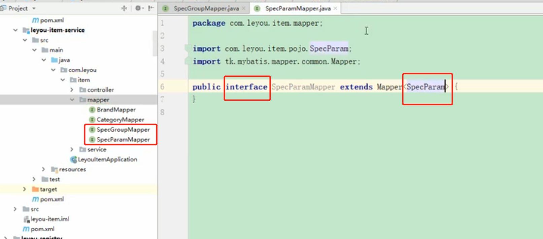Close the SpecParamMapper.java tab
This screenshot has width=543, height=239.
tap(335, 8)
